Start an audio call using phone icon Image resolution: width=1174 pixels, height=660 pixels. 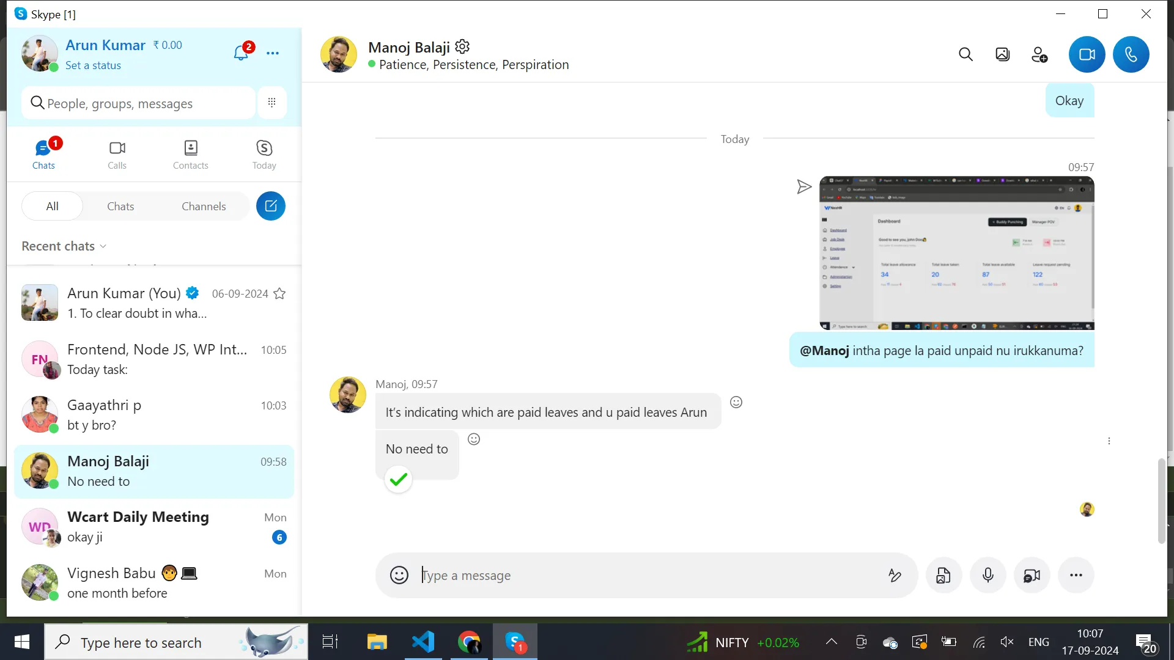1131,55
